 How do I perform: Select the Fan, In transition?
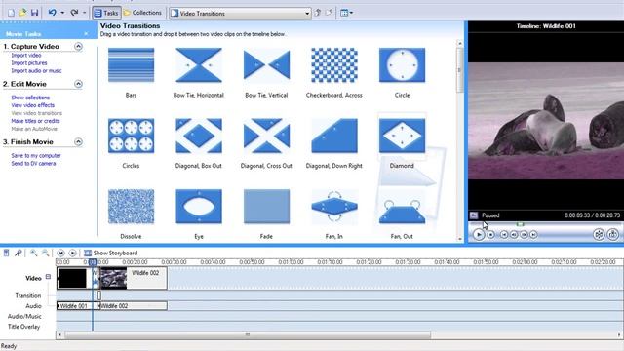(x=334, y=207)
